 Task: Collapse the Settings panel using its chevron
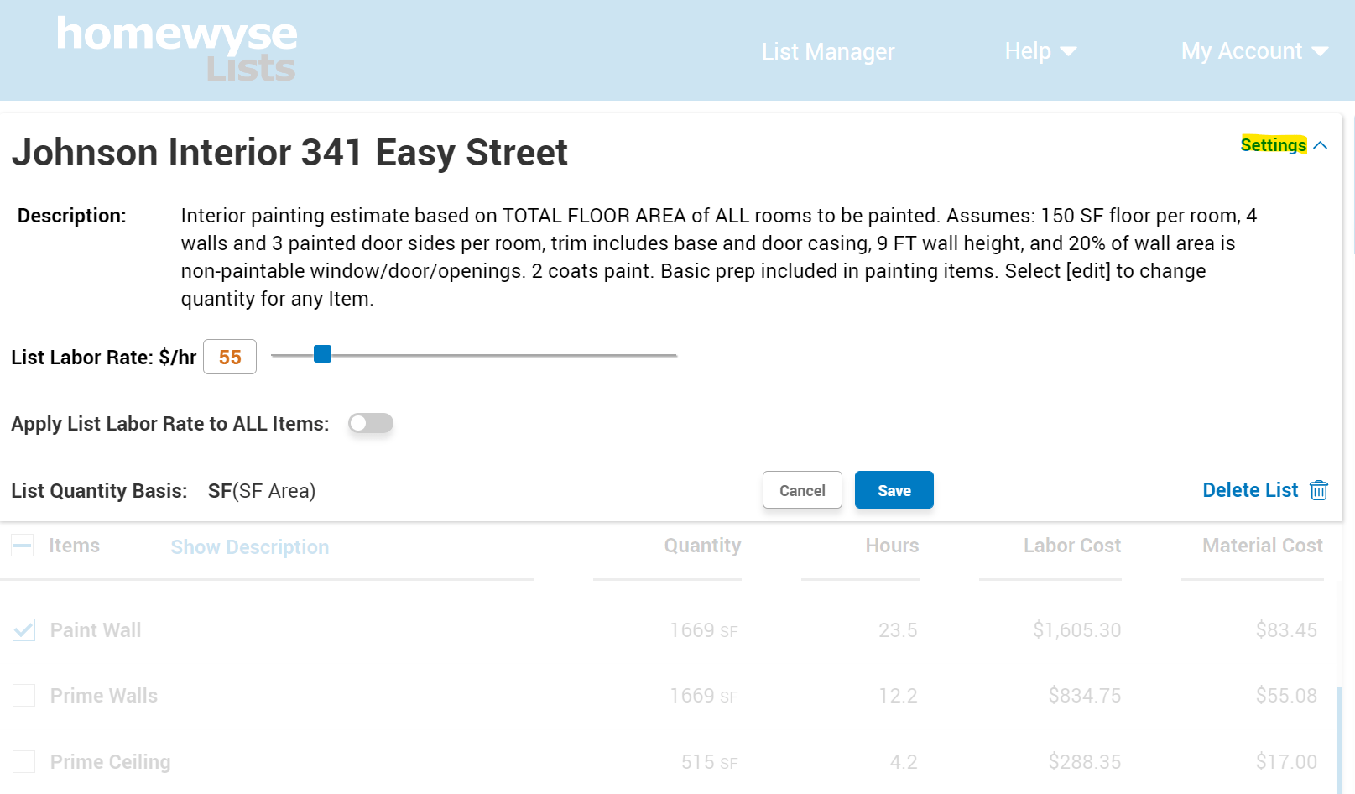[x=1321, y=144]
